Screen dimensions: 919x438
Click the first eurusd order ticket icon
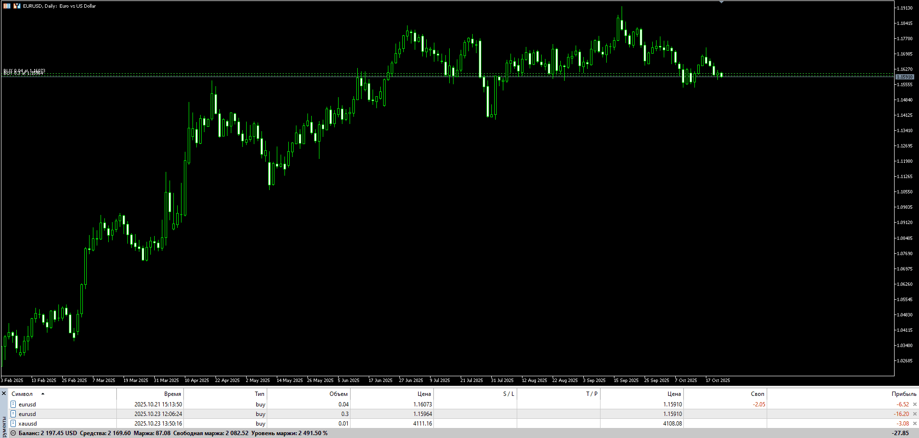13,404
